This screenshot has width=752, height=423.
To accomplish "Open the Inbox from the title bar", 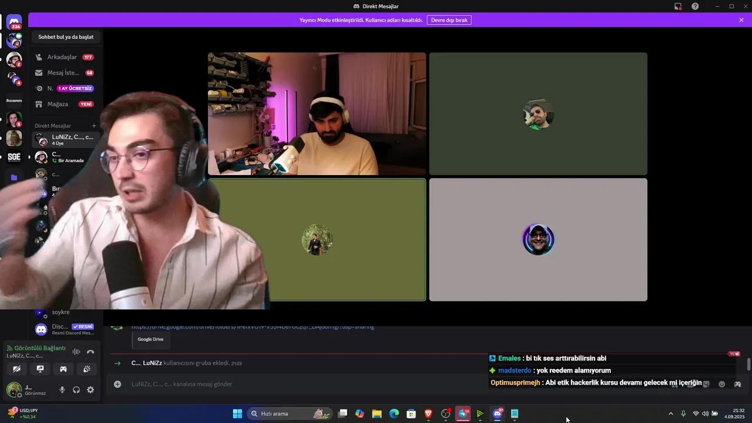I will tap(677, 6).
